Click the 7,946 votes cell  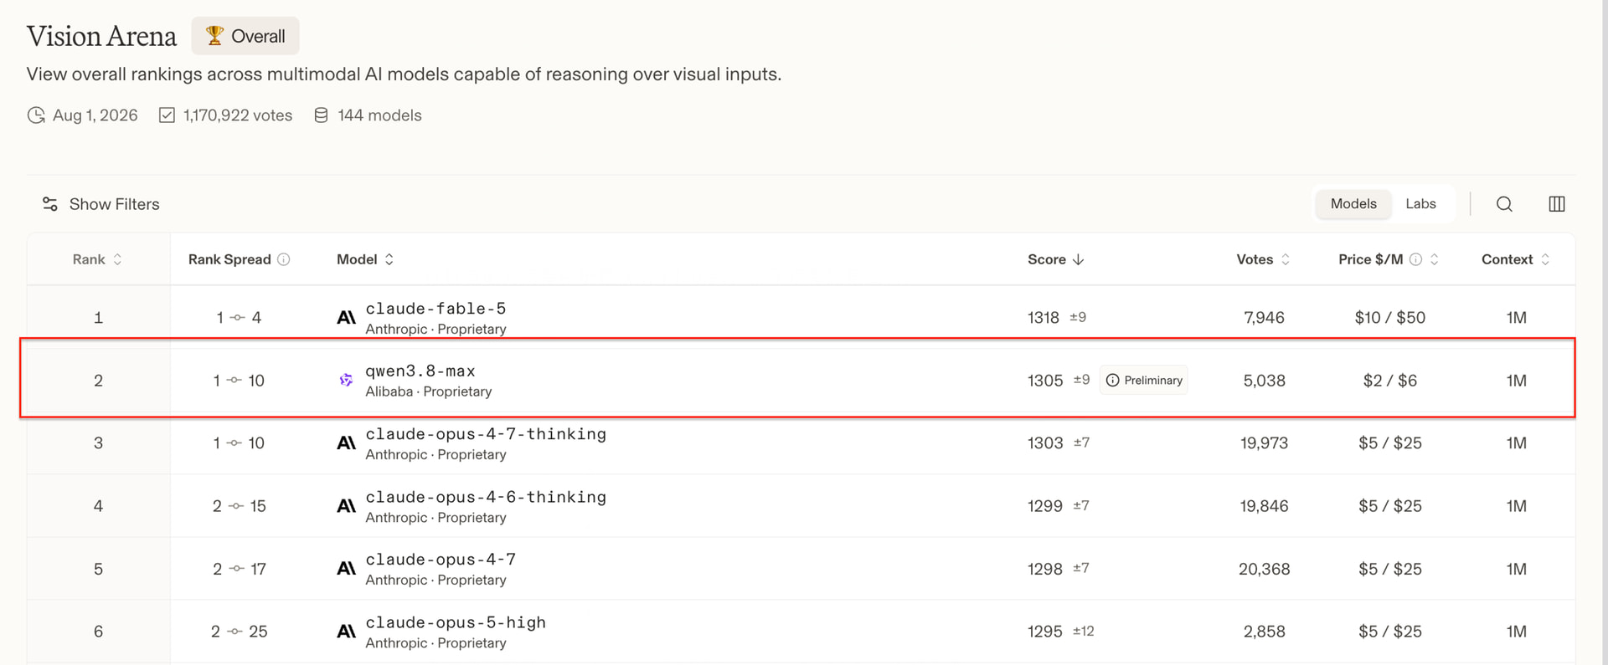tap(1264, 318)
